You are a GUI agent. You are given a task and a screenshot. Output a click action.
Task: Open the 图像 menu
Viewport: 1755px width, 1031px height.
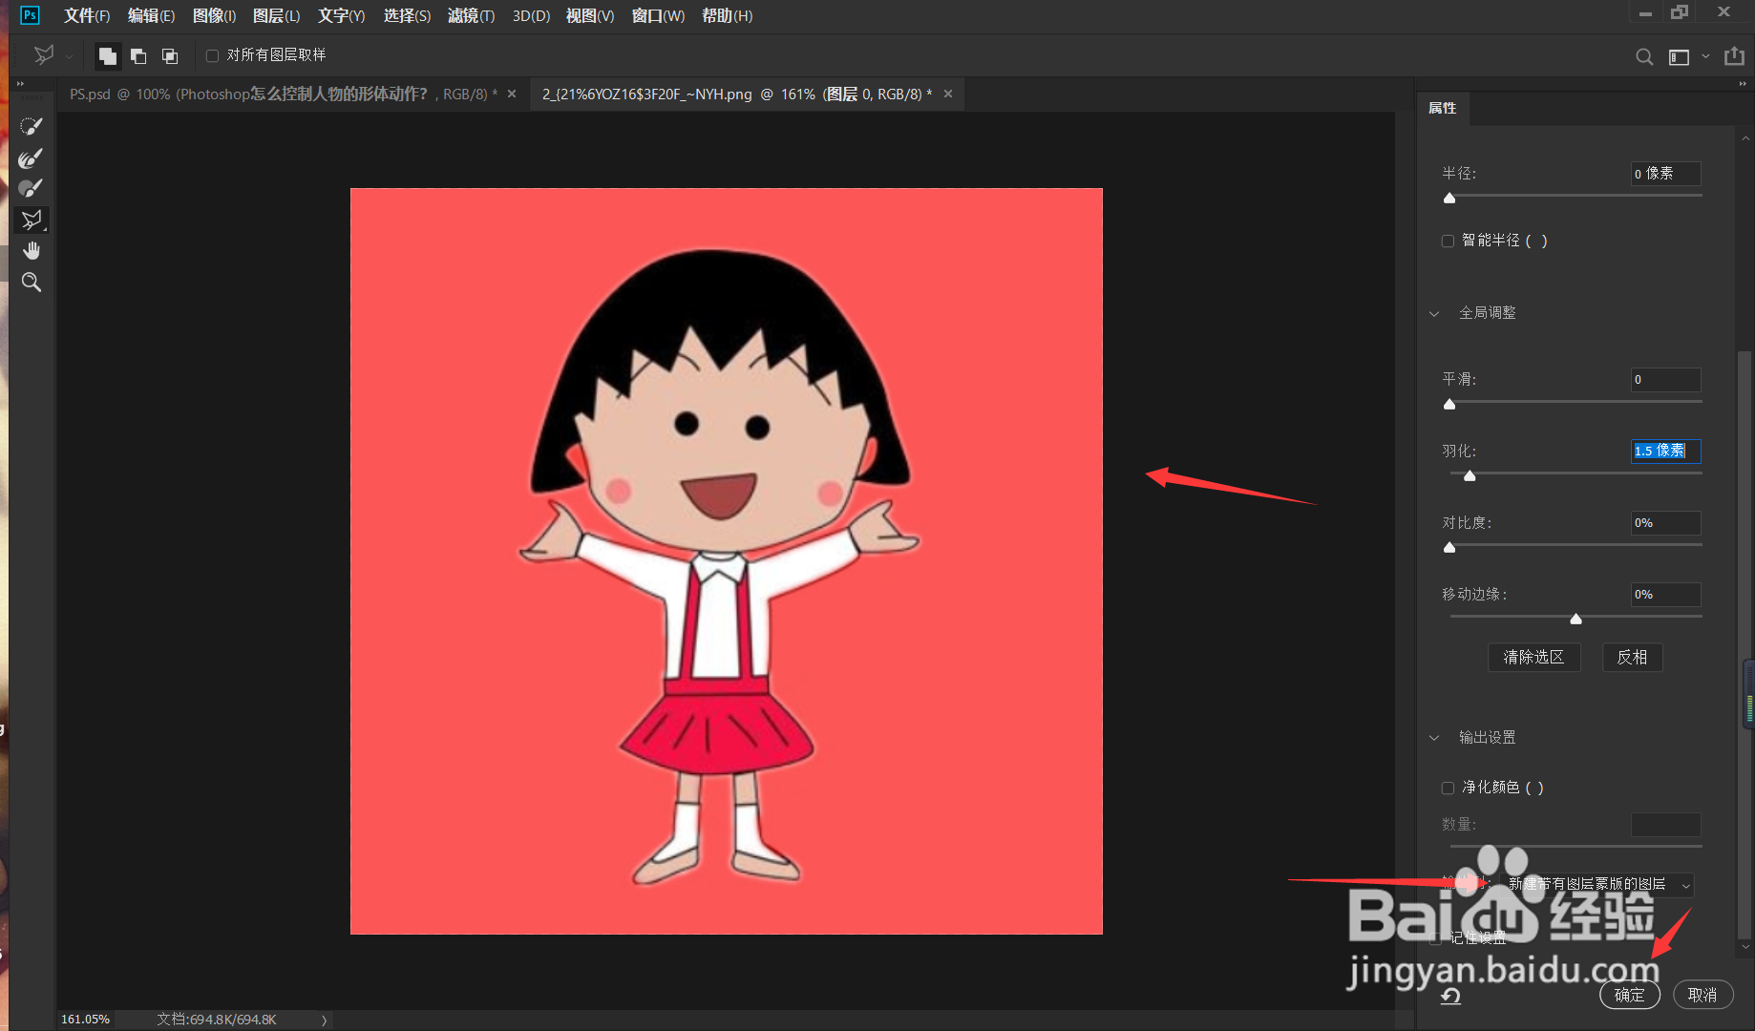tap(214, 15)
